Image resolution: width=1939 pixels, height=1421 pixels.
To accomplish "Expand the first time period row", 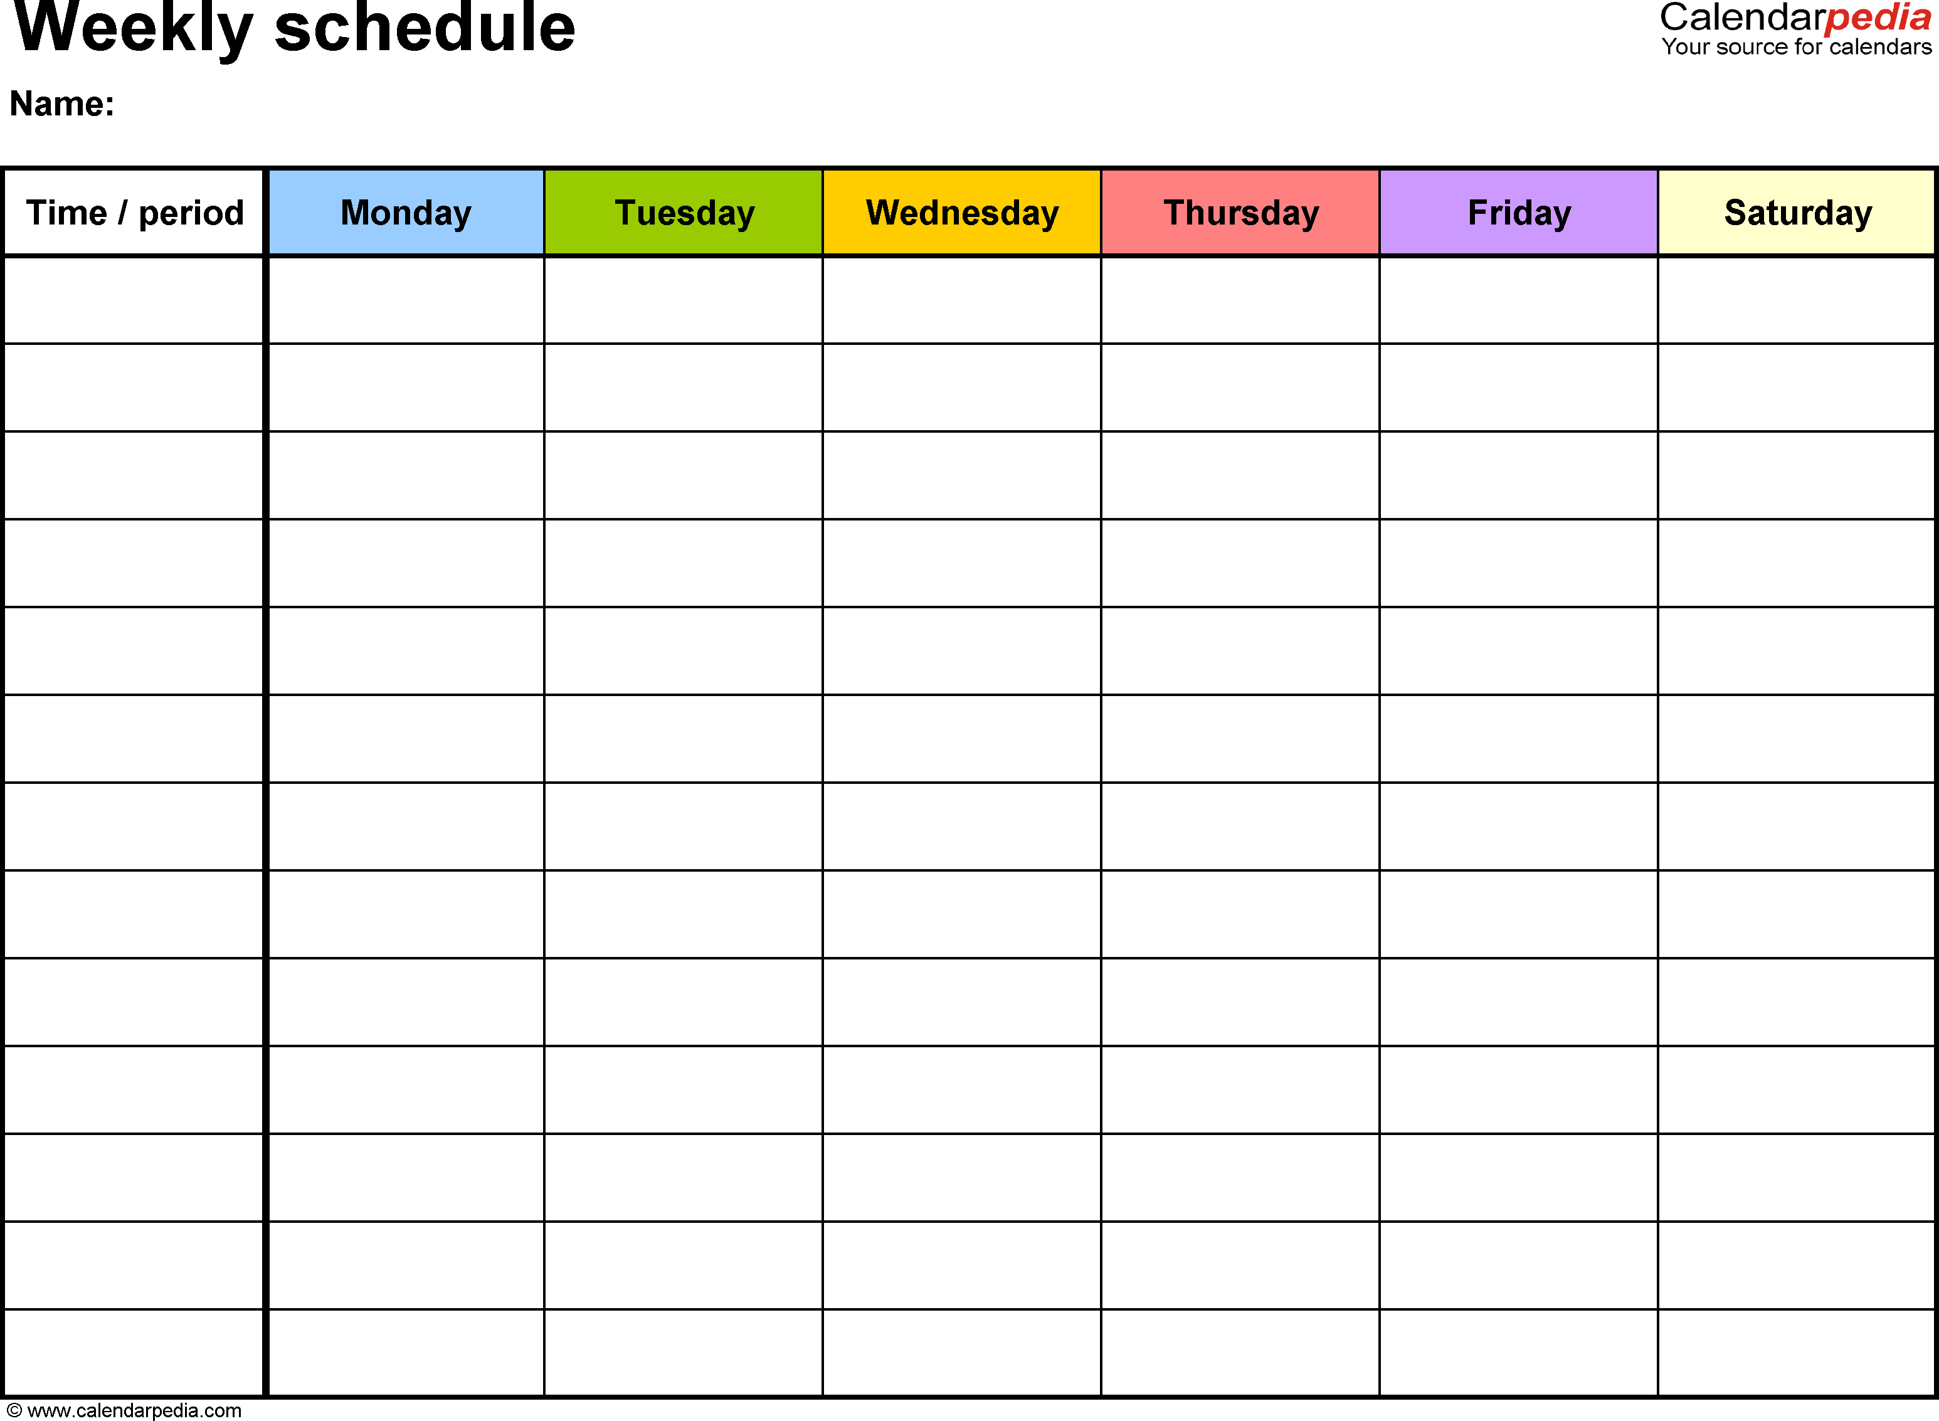I will [x=143, y=295].
